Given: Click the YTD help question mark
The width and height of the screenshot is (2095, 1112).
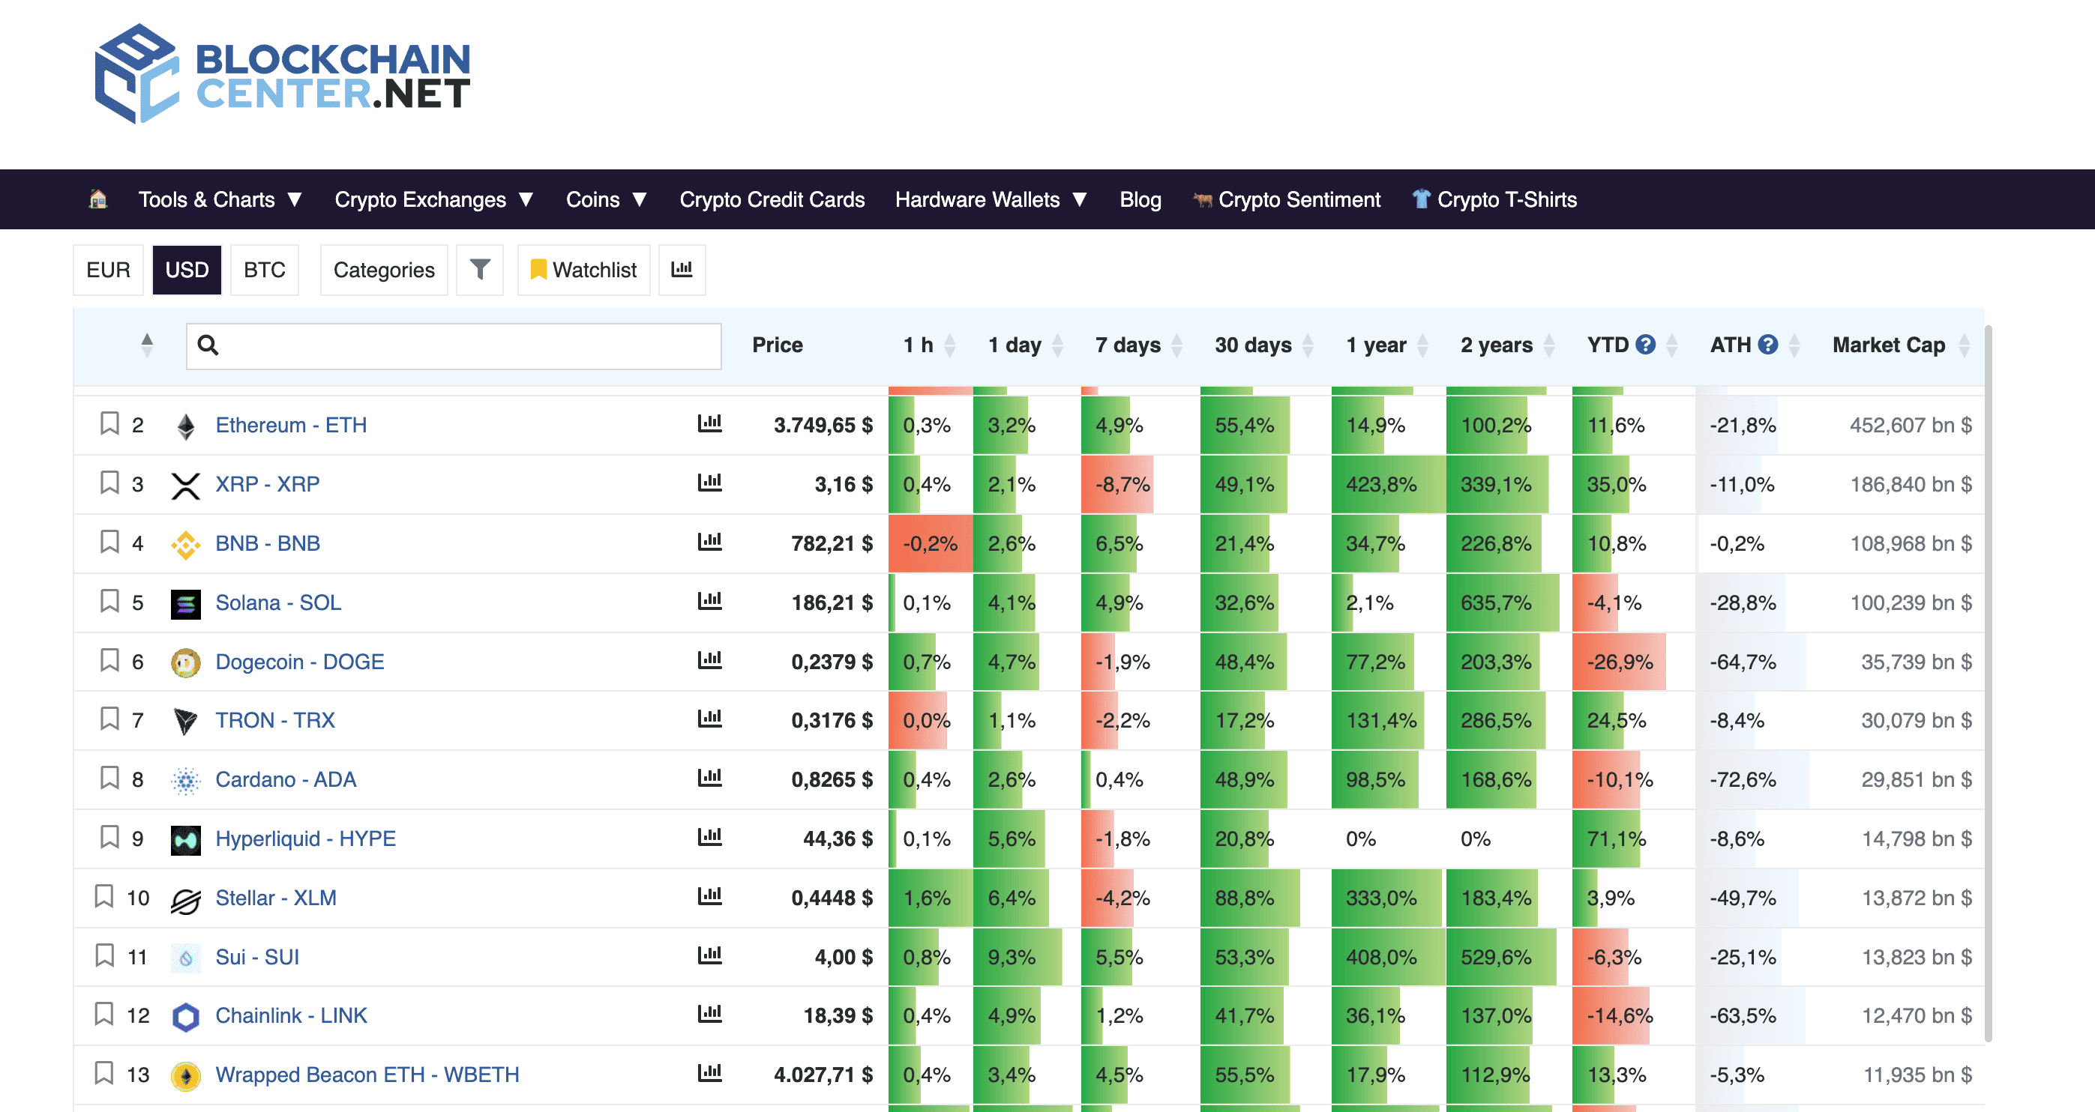Looking at the screenshot, I should [1645, 345].
